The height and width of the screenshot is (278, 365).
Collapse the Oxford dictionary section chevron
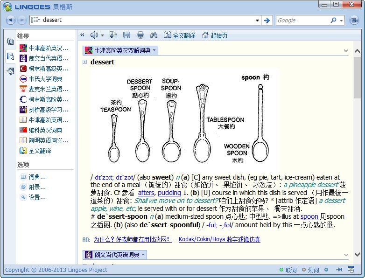click(346, 50)
